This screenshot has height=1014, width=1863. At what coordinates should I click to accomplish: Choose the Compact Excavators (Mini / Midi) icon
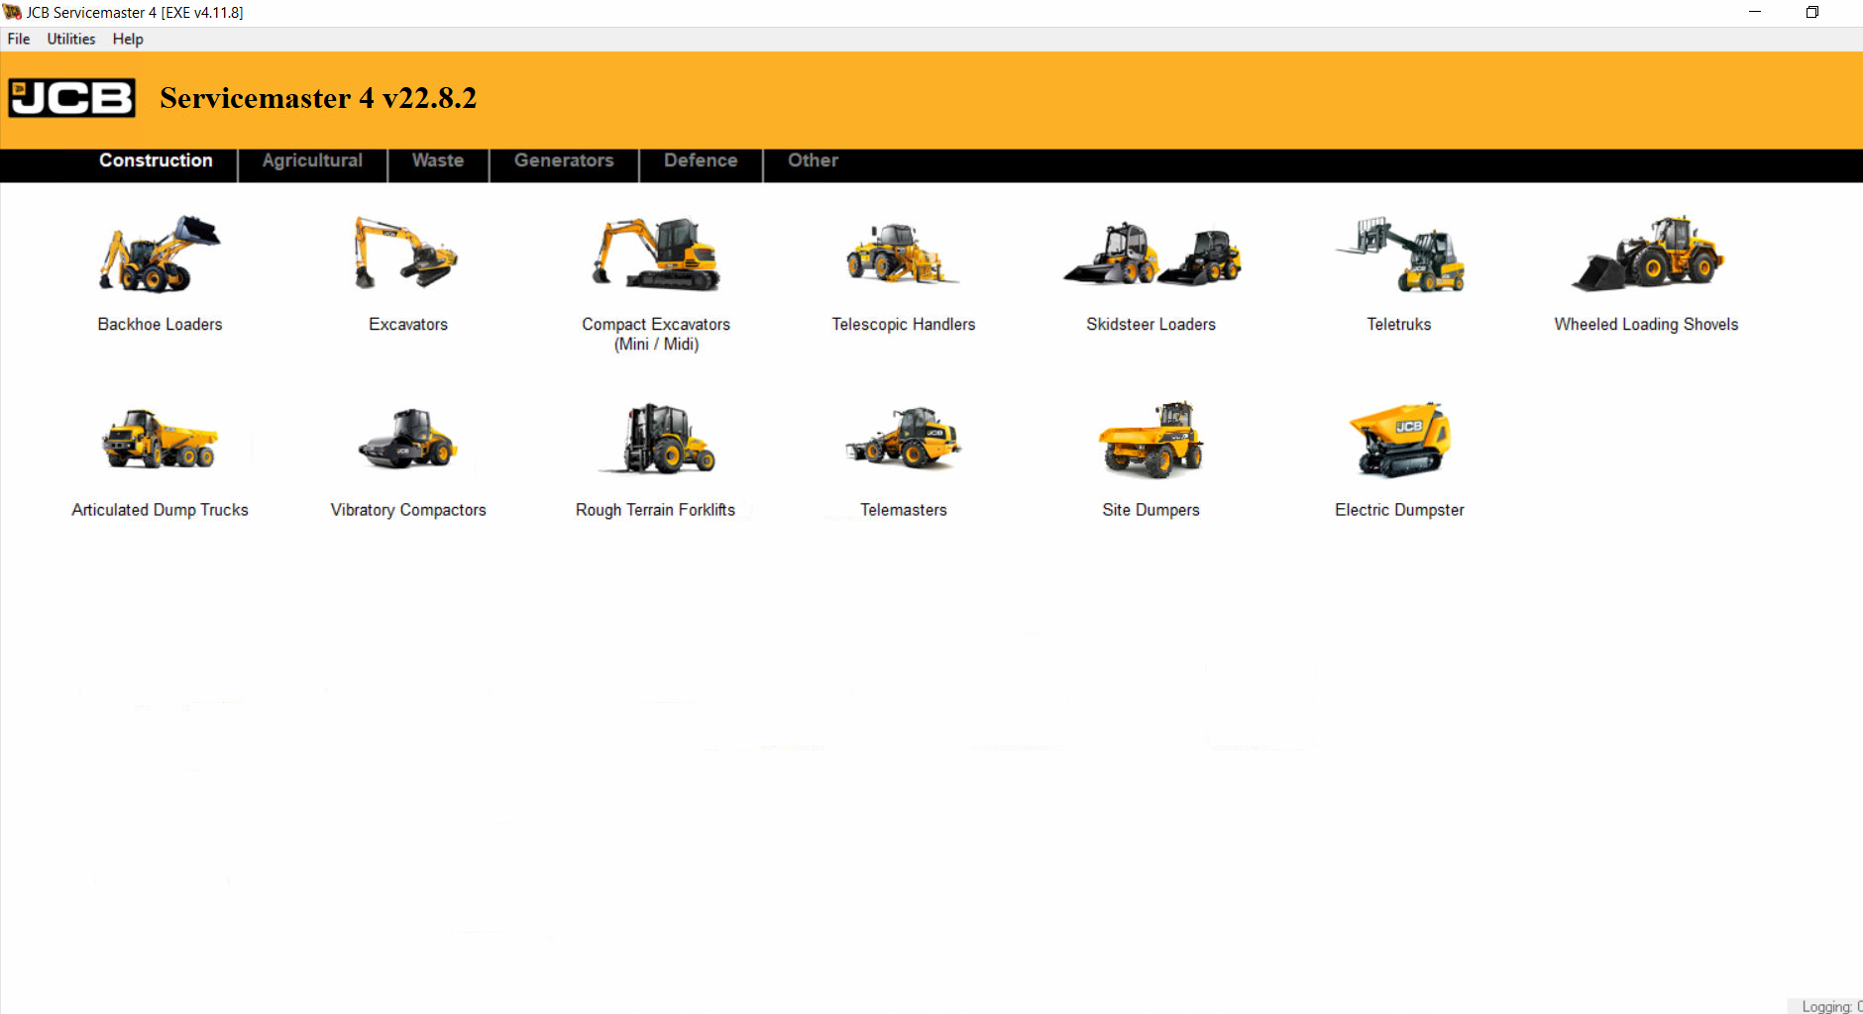pos(656,253)
